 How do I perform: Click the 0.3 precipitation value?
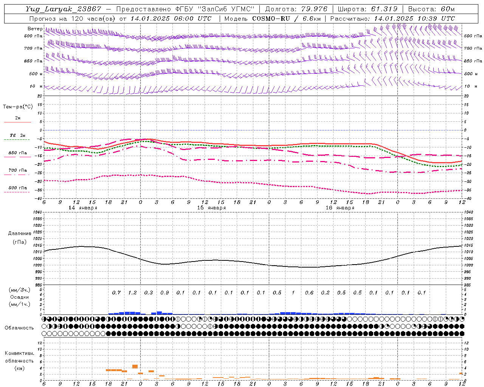click(x=149, y=293)
